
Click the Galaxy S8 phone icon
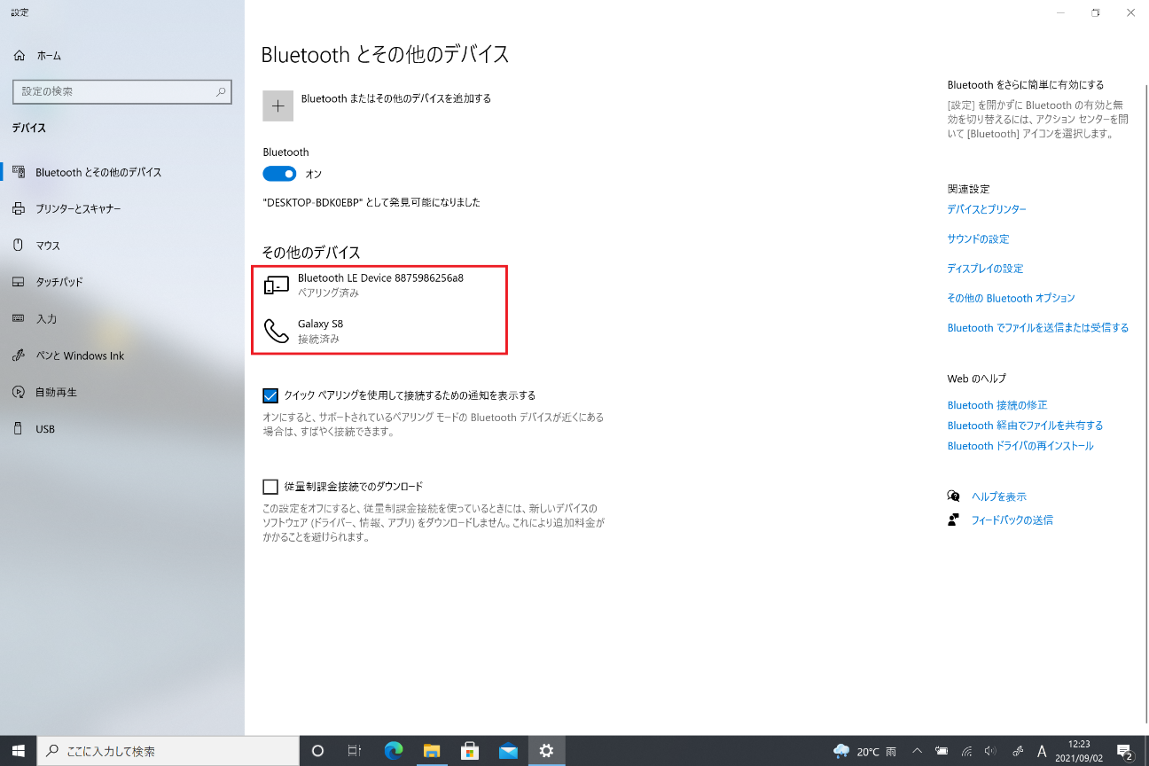(x=277, y=331)
